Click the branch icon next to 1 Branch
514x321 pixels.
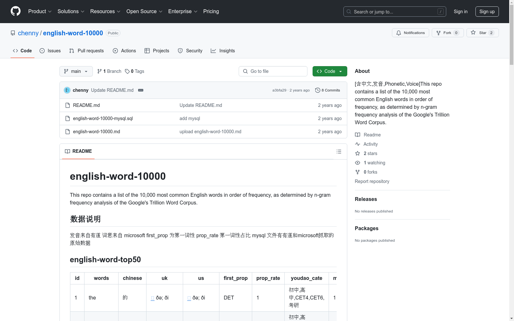point(100,71)
